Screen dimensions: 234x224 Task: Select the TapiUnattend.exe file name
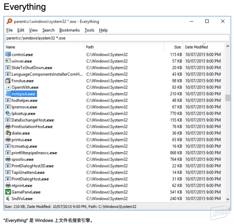[x=28, y=172]
